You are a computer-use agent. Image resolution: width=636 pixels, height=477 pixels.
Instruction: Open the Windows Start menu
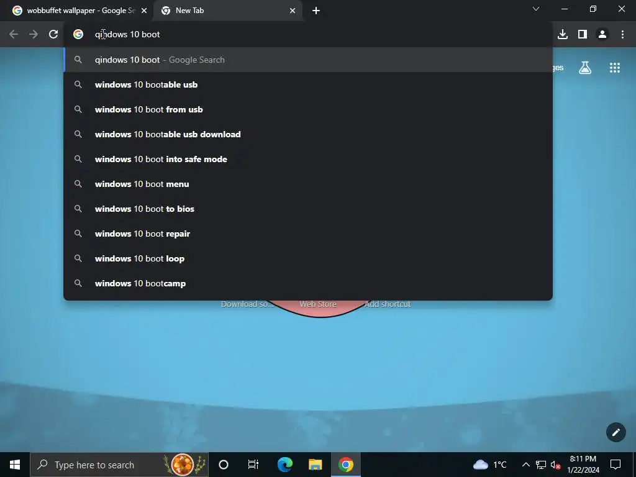click(x=15, y=465)
